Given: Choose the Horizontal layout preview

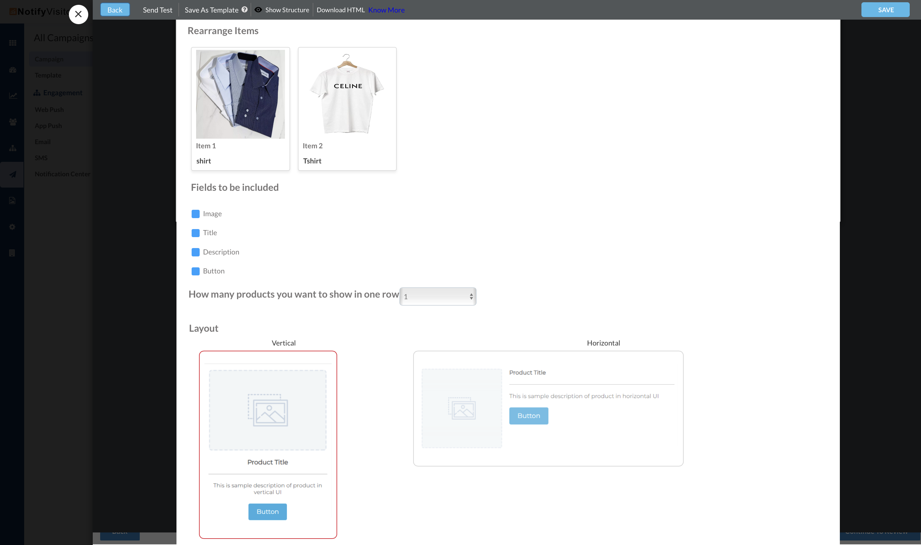Looking at the screenshot, I should pos(548,409).
